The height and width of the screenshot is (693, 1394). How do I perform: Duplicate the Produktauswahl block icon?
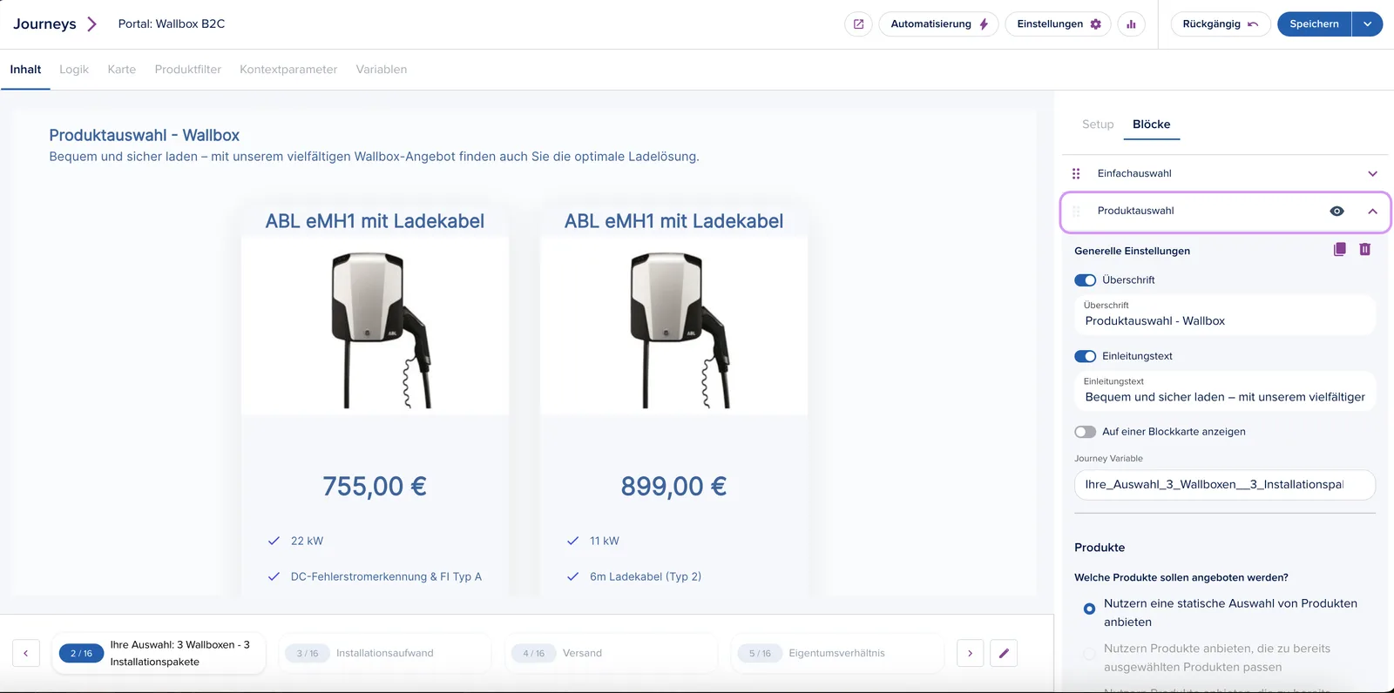click(1340, 250)
